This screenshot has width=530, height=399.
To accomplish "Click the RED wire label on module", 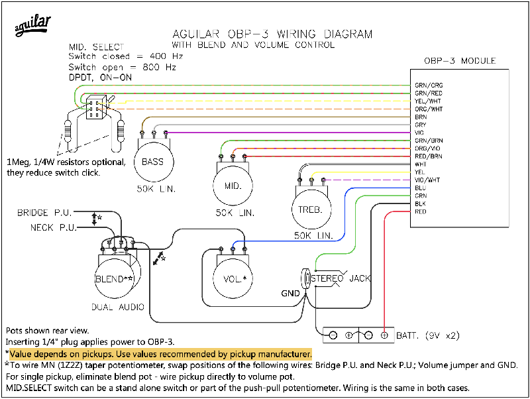I will pos(421,211).
